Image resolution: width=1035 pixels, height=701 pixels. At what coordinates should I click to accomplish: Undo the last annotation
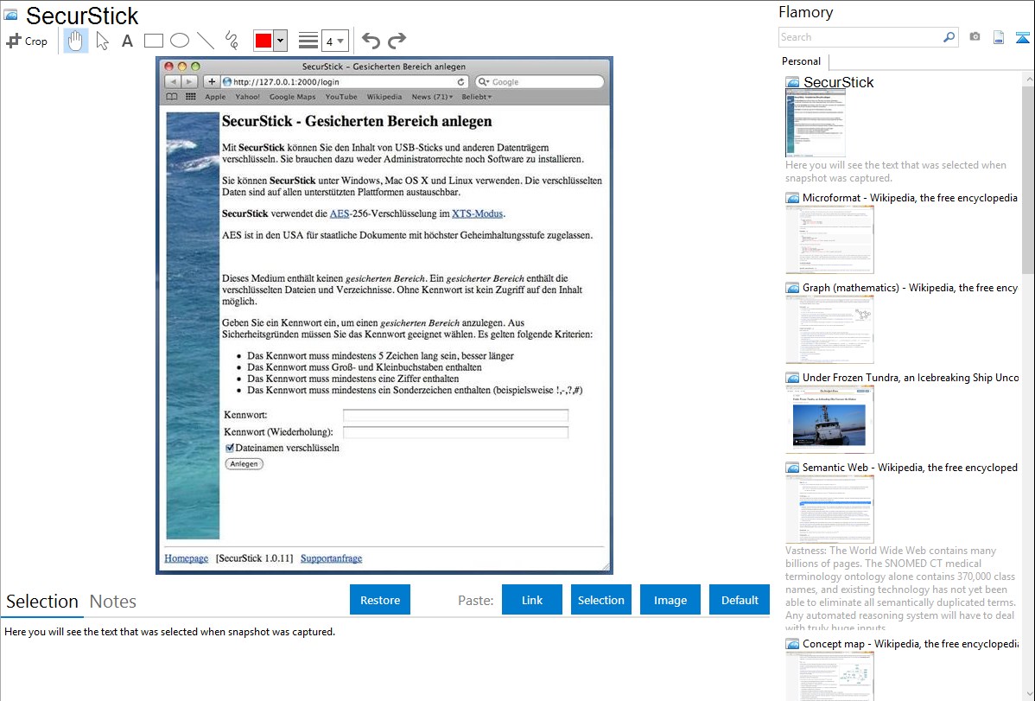371,41
